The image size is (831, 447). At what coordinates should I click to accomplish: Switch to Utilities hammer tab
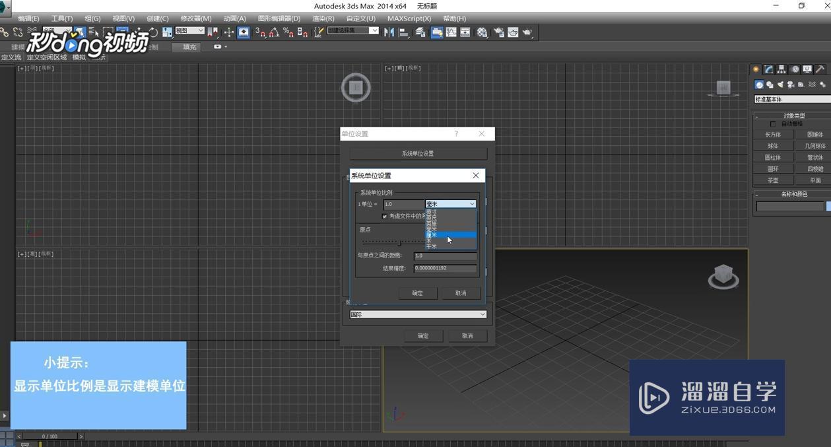click(x=820, y=69)
